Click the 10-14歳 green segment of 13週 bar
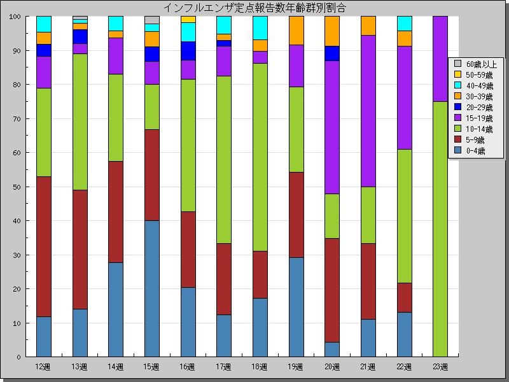 [x=80, y=122]
